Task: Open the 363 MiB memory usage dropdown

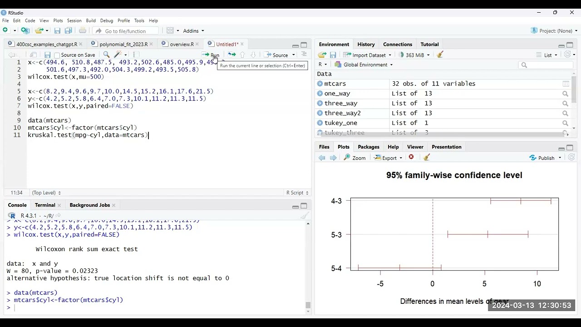Action: pos(414,55)
